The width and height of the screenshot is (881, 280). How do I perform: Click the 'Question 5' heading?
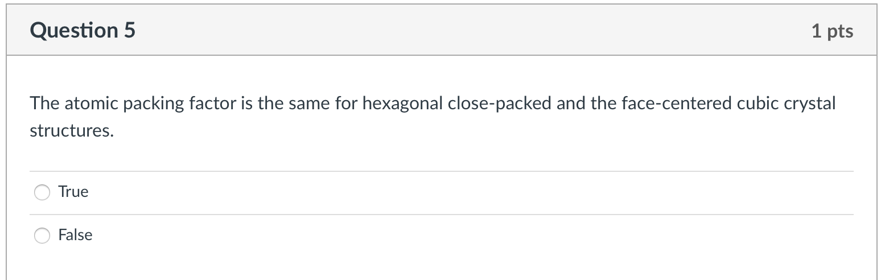coord(83,30)
